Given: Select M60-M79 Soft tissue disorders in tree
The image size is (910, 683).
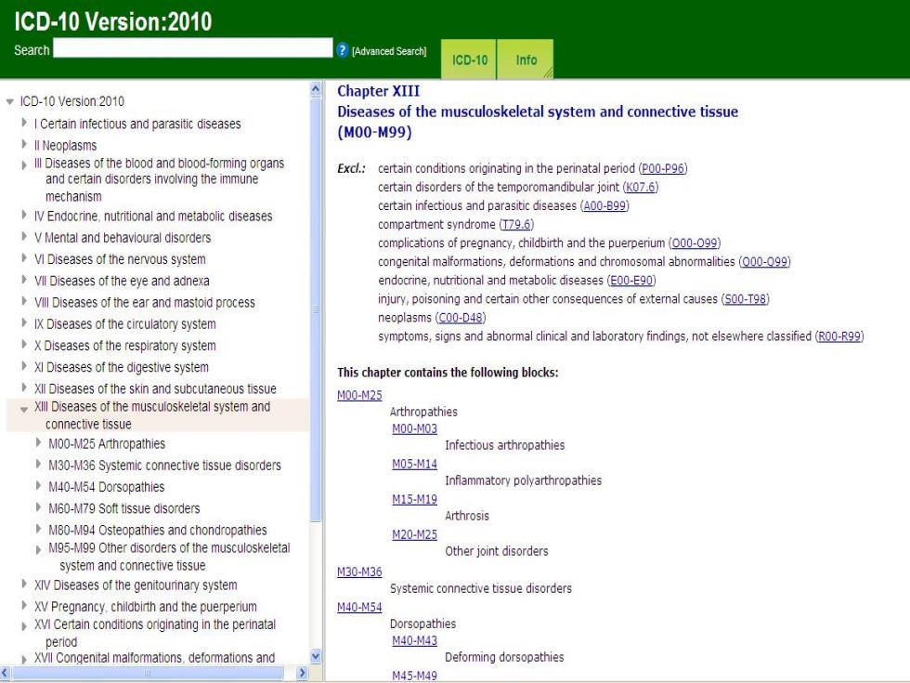Looking at the screenshot, I should [124, 508].
